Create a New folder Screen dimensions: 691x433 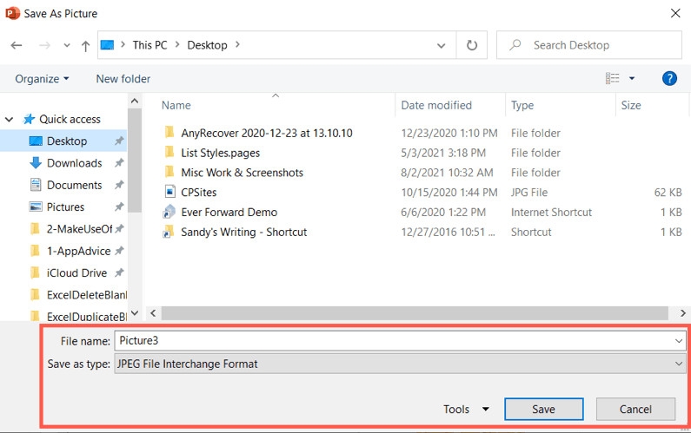[123, 79]
